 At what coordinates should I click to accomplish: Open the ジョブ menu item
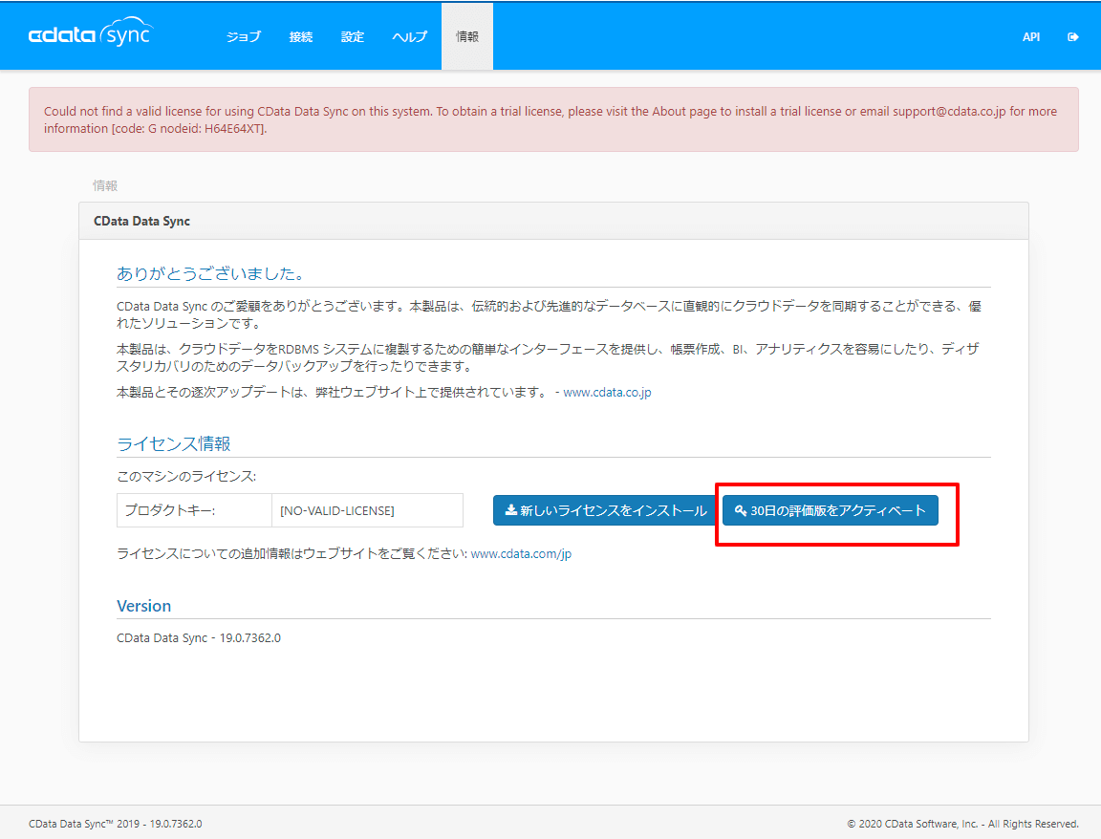point(243,37)
